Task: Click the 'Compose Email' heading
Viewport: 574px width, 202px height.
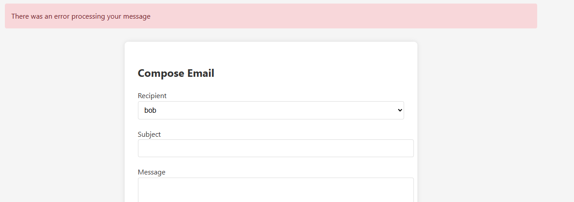Action: coord(176,73)
